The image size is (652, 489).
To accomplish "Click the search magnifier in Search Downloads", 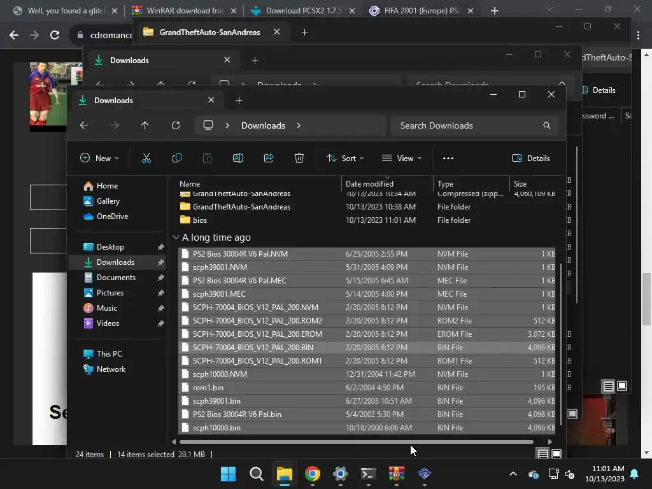I will click(547, 125).
